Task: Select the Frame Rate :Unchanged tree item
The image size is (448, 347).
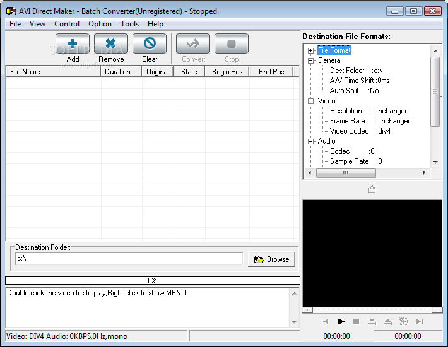Action: click(370, 121)
